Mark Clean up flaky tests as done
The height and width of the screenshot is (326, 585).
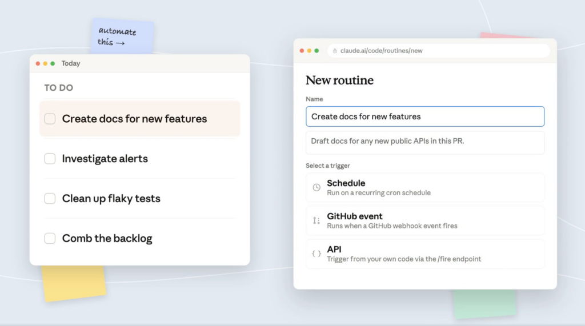click(x=50, y=199)
